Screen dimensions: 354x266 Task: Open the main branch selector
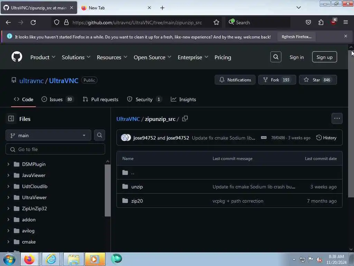click(48, 135)
